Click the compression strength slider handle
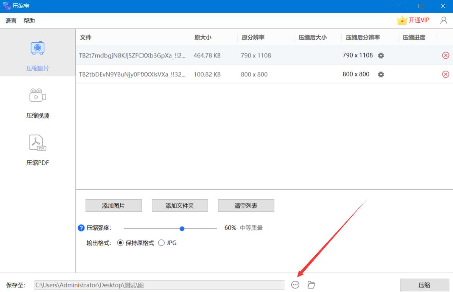The width and height of the screenshot is (453, 292). point(182,229)
